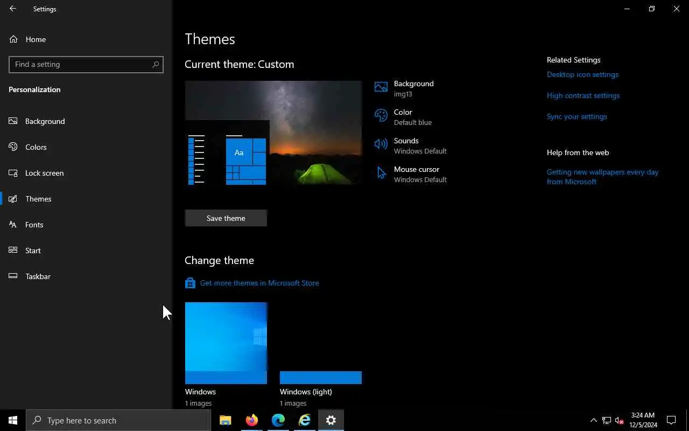Apply the Windows (light) theme thumbnail
This screenshot has width=689, height=431.
(x=321, y=343)
